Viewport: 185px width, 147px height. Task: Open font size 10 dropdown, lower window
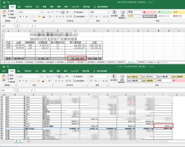pyautogui.click(x=45, y=76)
